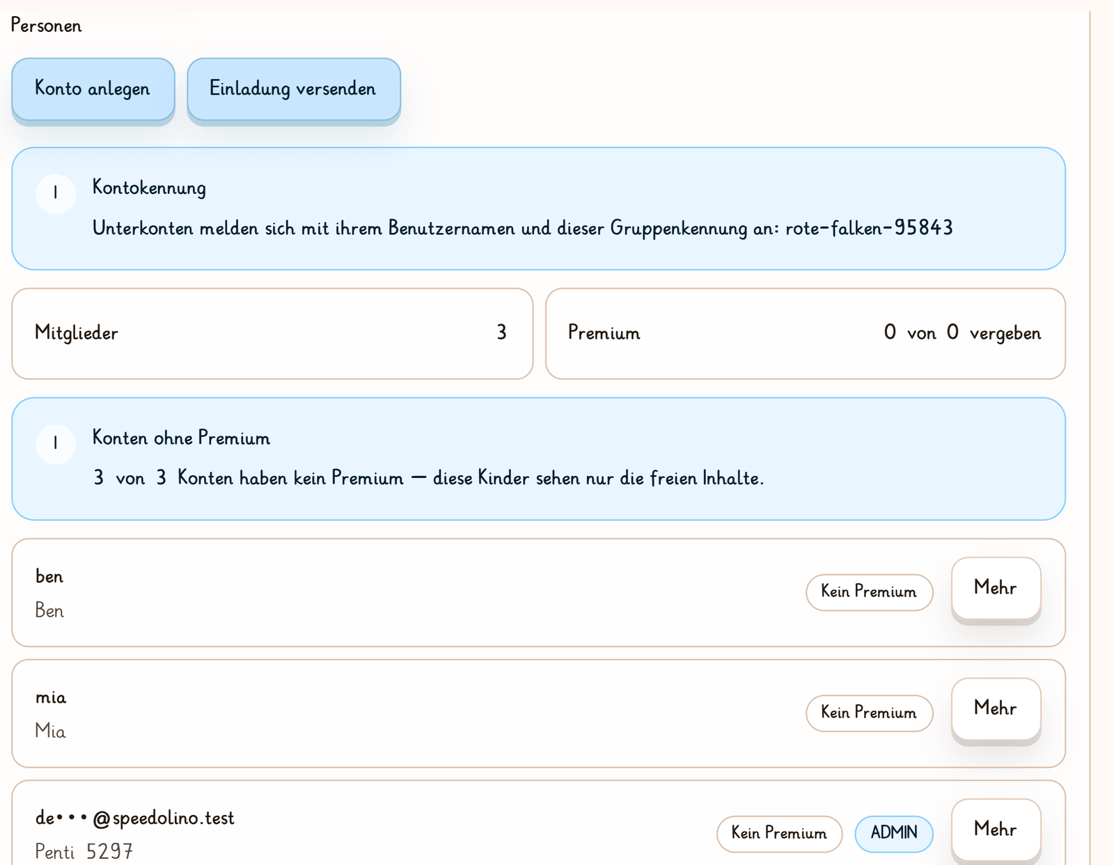Viewport: 1114px width, 865px height.
Task: Click the username ben
Action: (49, 576)
